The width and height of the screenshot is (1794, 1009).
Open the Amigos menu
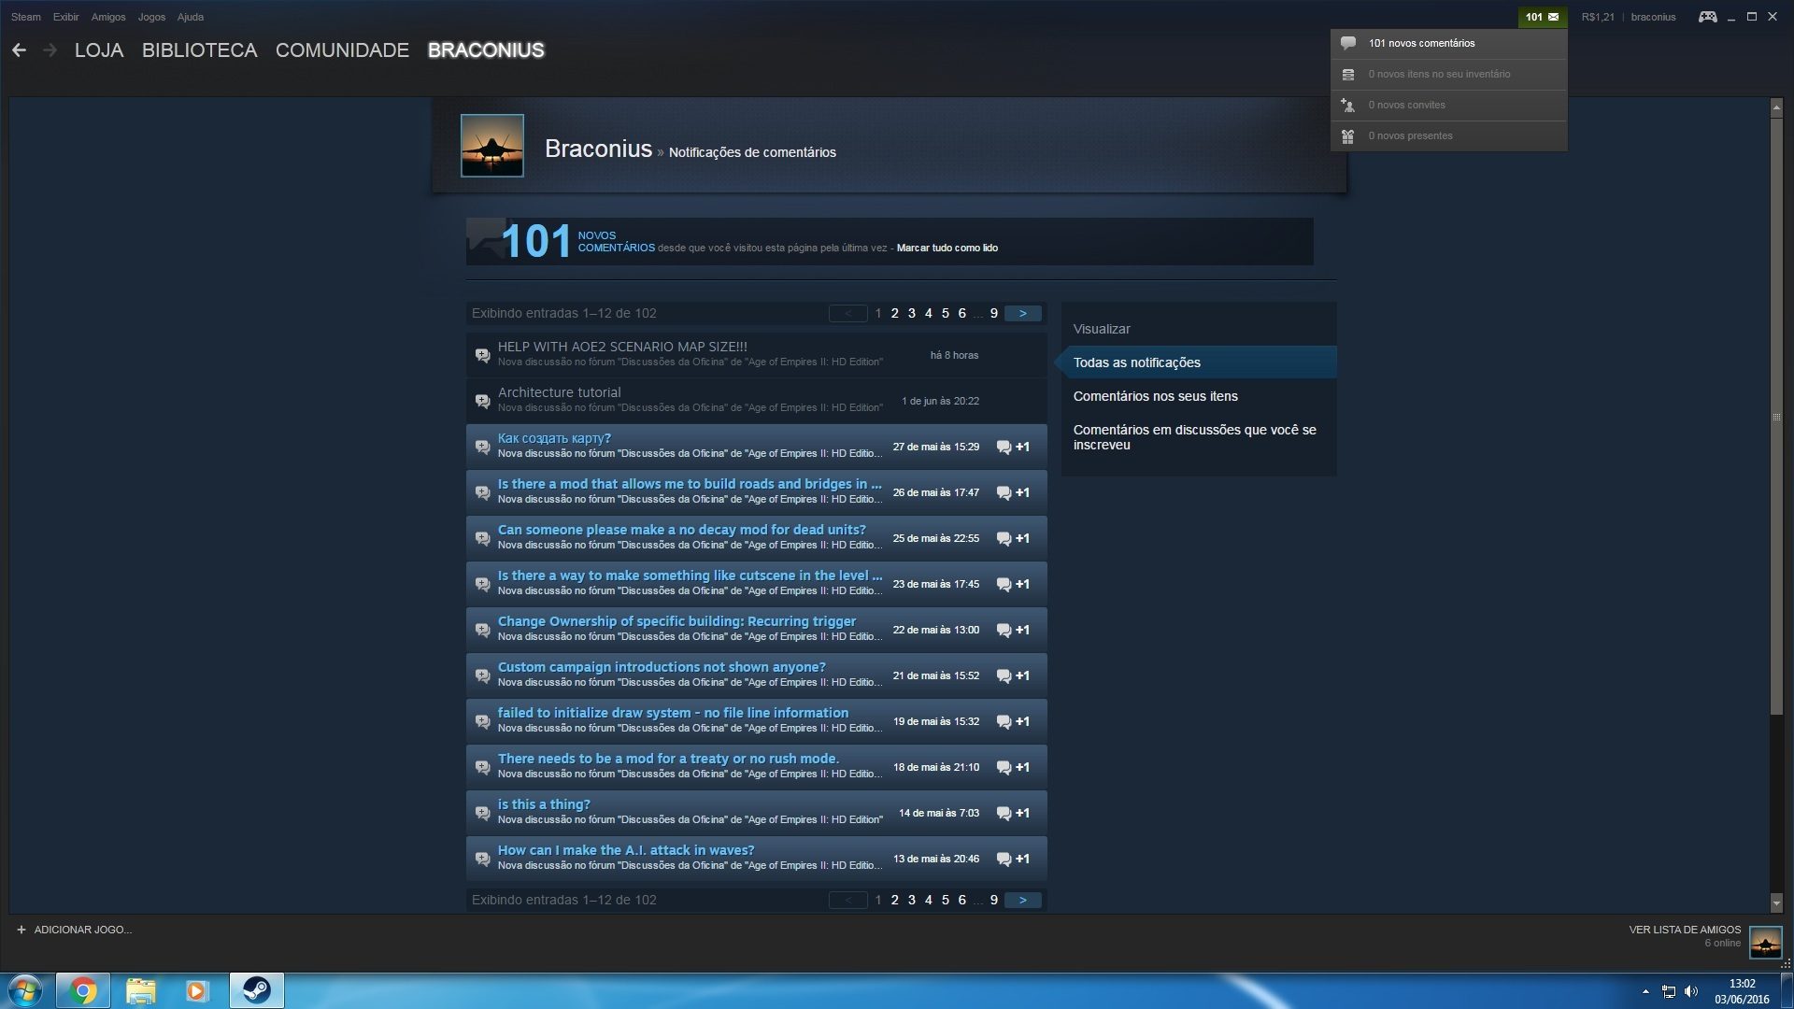coord(108,17)
